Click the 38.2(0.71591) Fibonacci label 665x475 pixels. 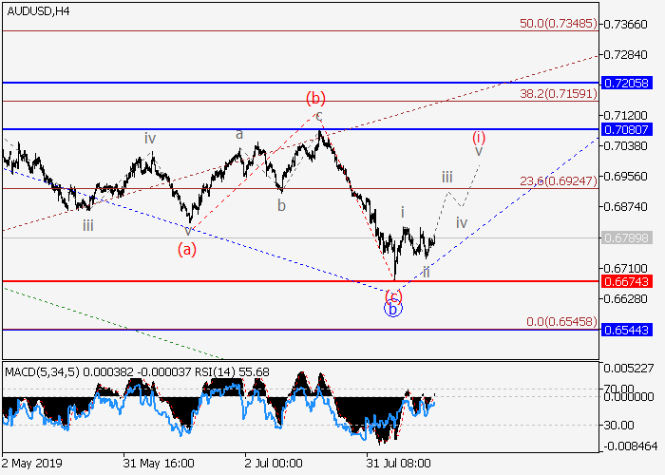tap(560, 93)
